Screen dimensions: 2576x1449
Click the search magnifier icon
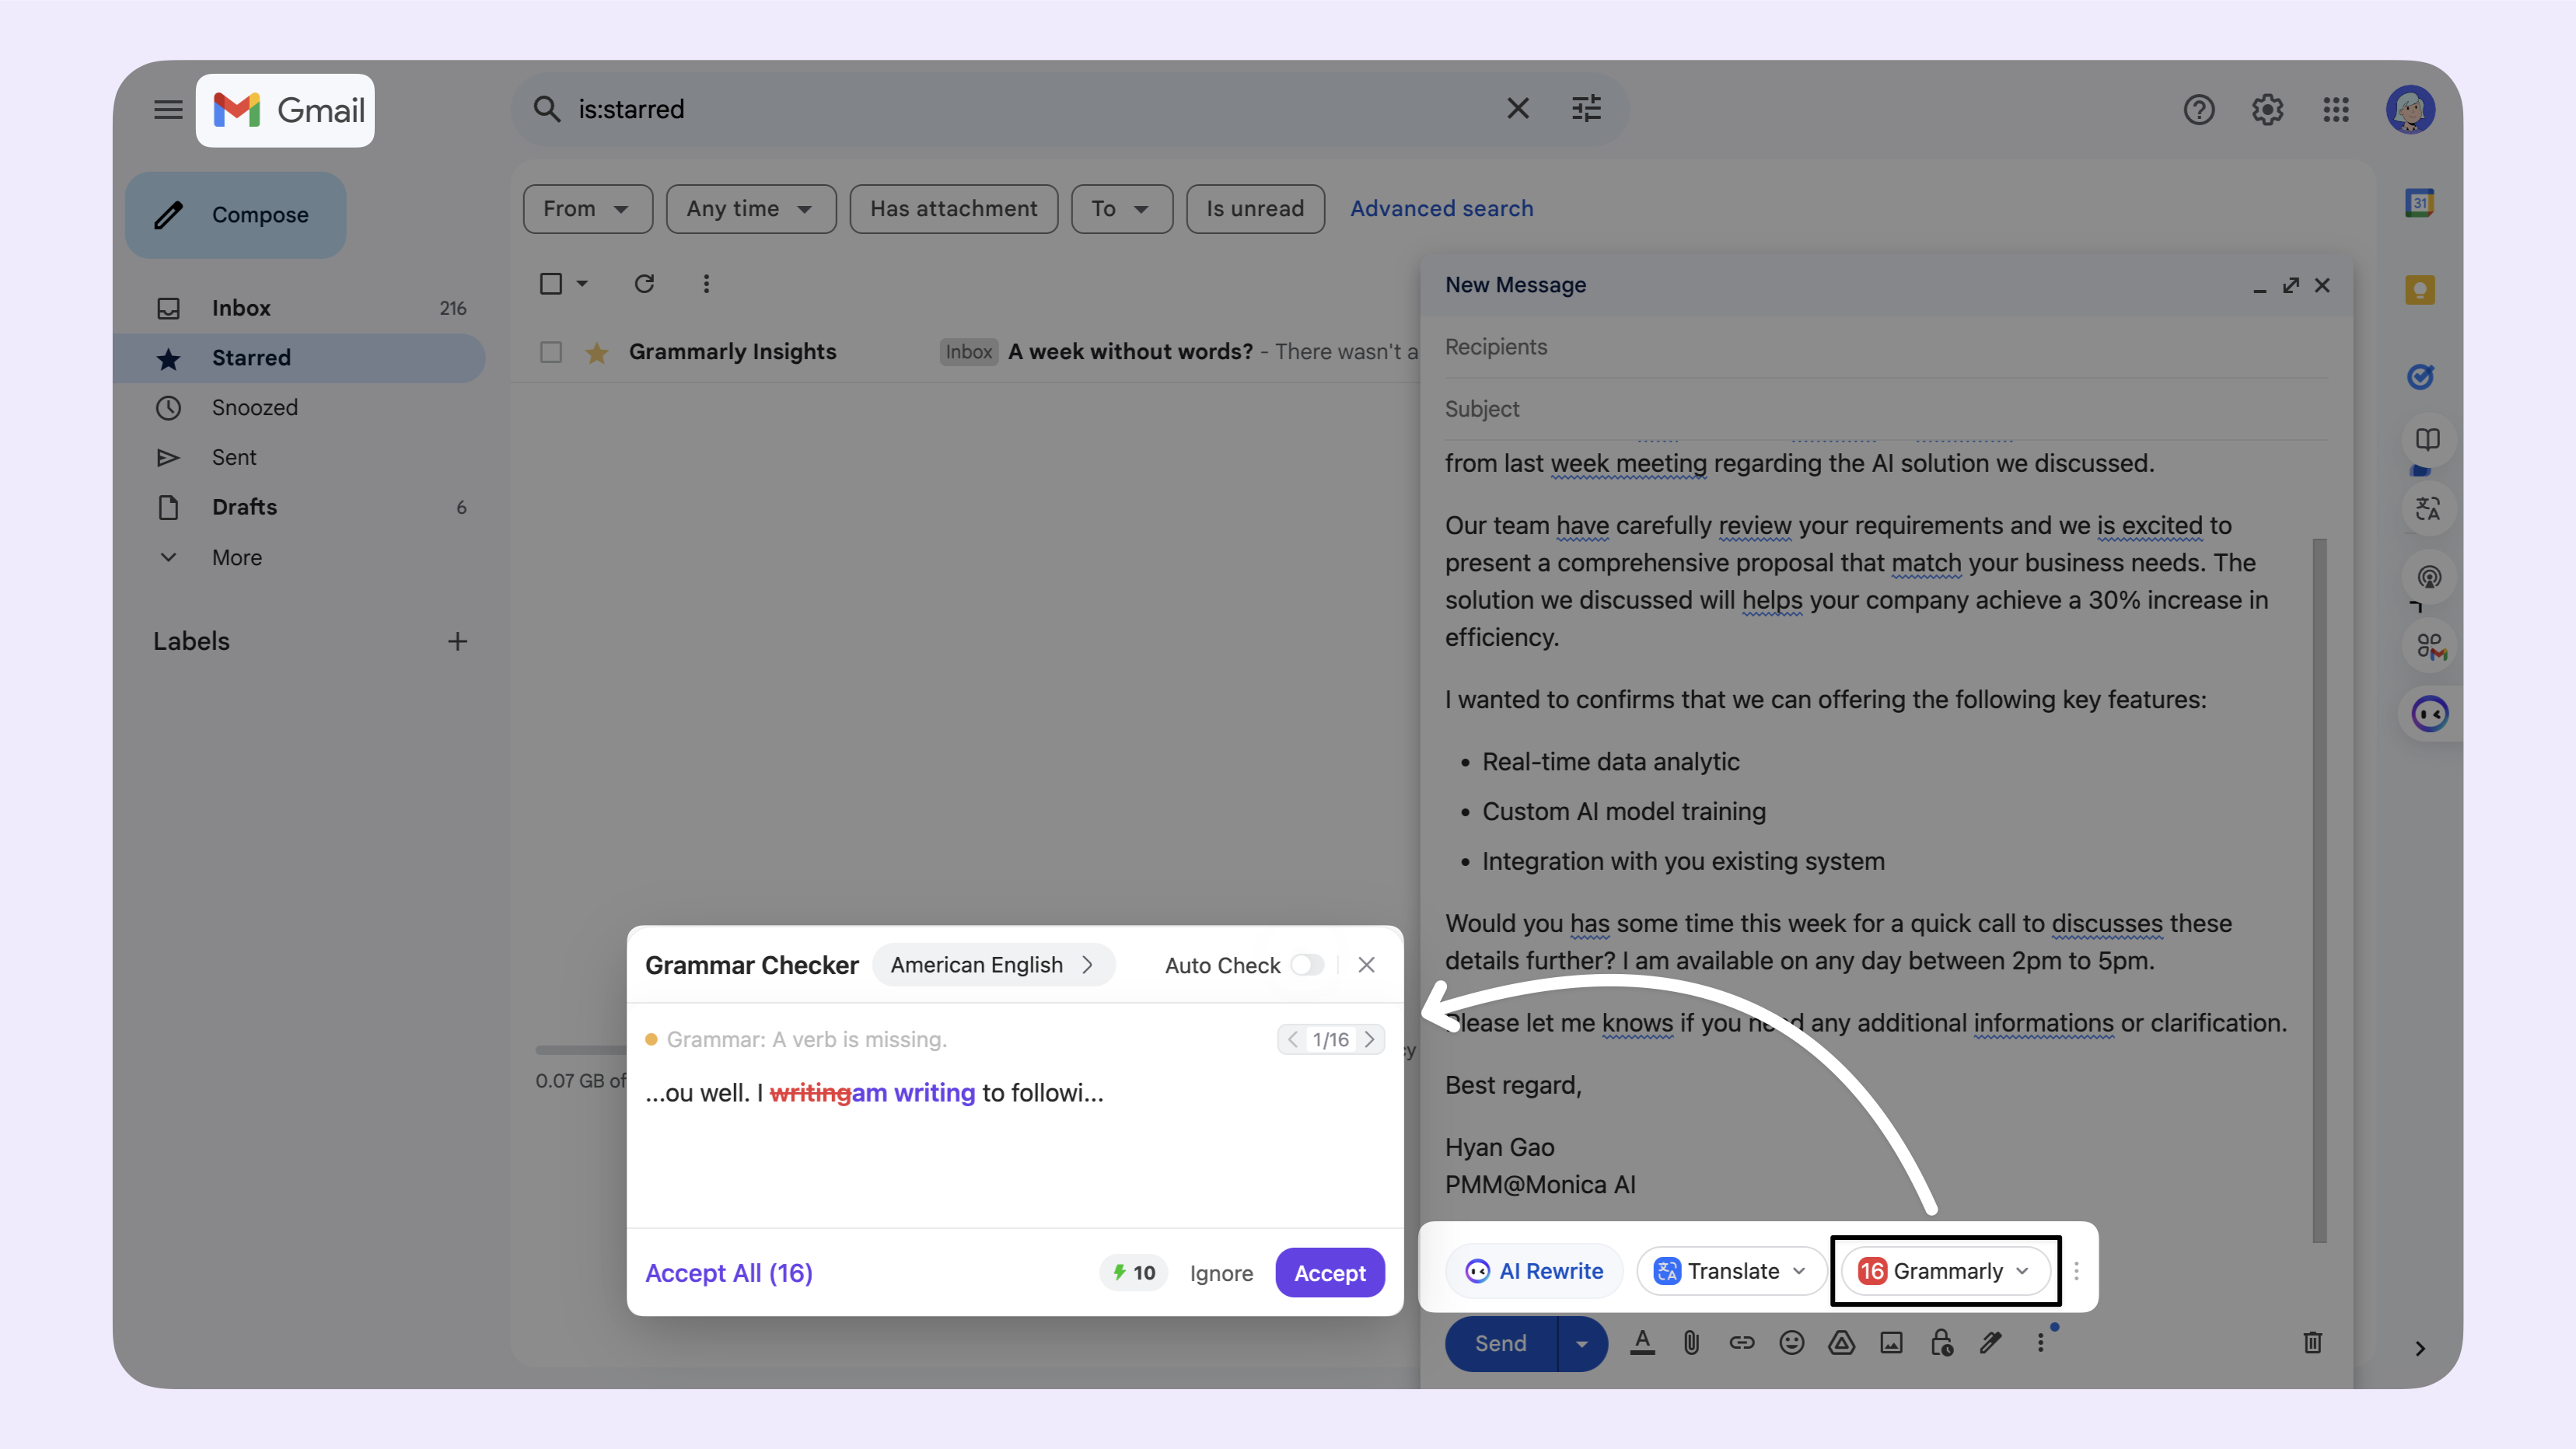coord(546,109)
